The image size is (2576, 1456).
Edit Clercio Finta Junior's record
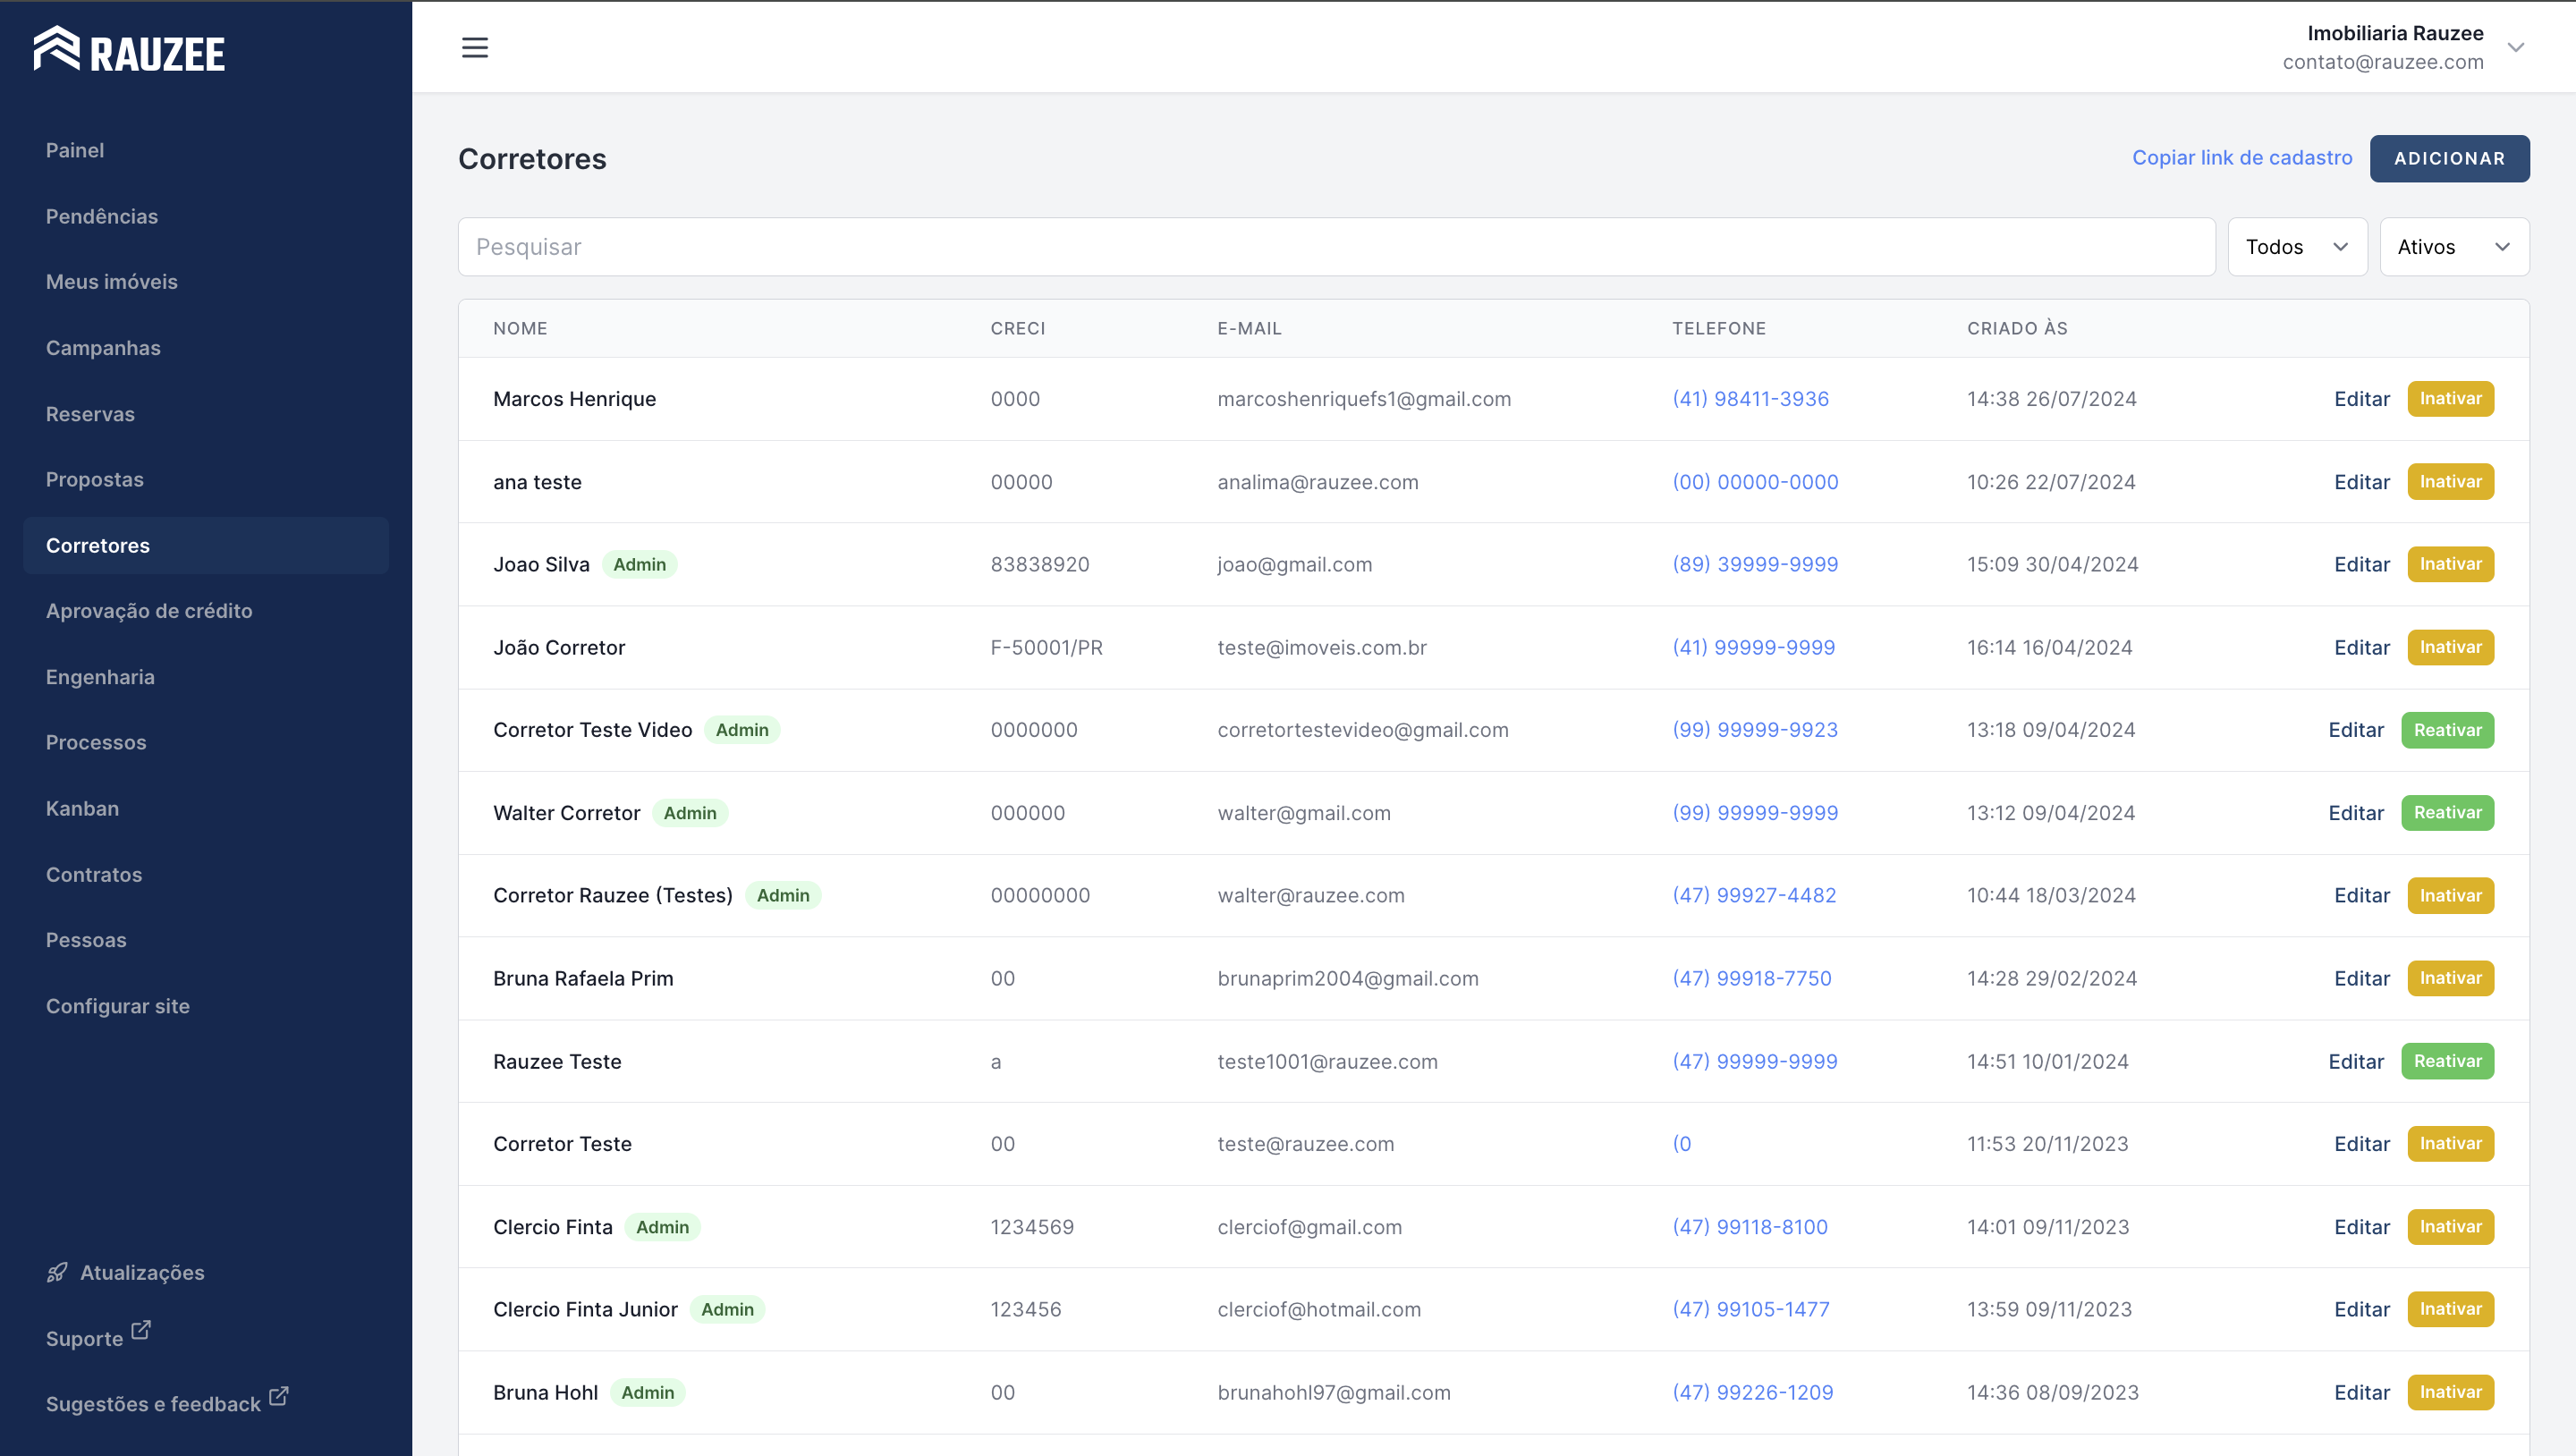coord(2361,1309)
